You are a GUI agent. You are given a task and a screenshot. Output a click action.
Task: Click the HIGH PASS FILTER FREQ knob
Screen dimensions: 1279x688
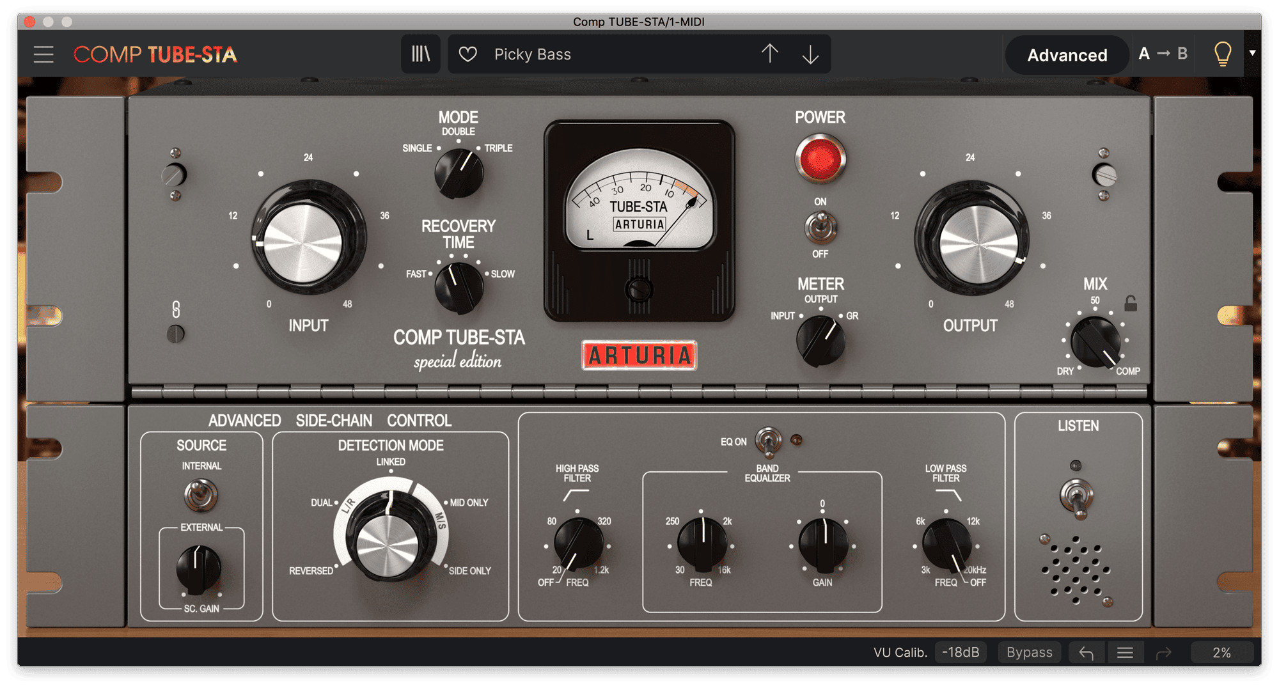[x=577, y=544]
